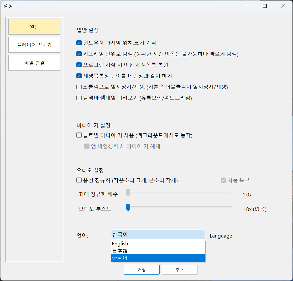Enable 탐색바 썸네일 미리보기 checkbox
The height and width of the screenshot is (281, 293).
pos(79,98)
